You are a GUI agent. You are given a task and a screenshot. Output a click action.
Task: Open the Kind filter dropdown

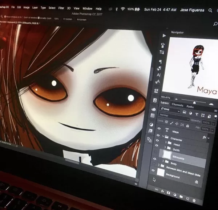(x=170, y=110)
